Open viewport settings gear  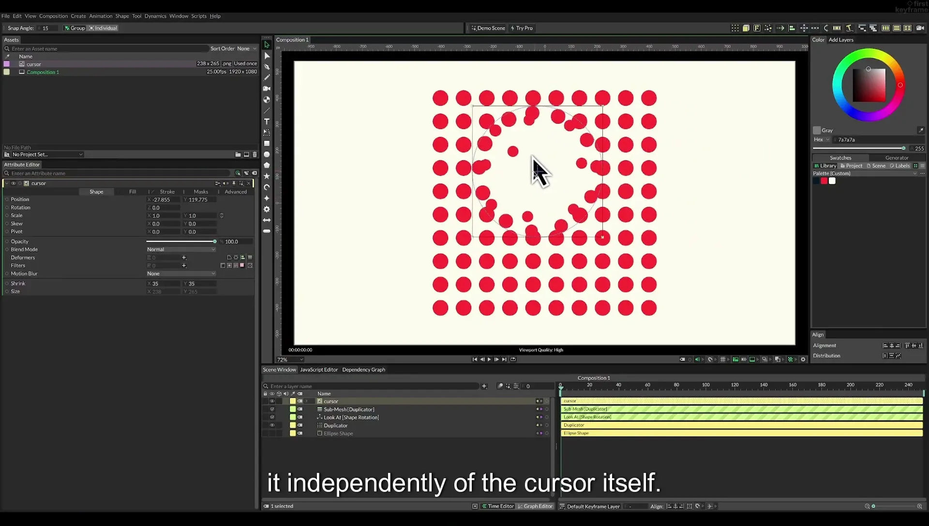coord(803,359)
